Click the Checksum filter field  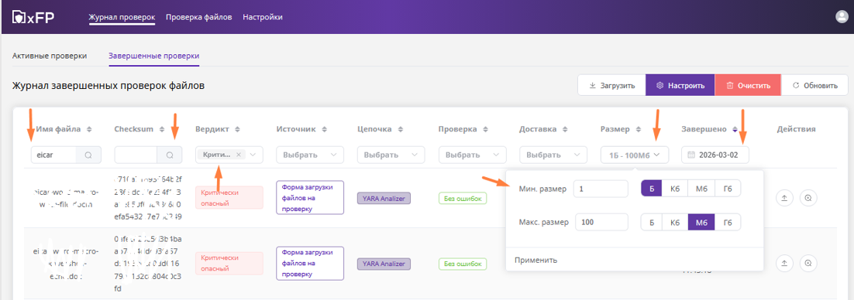pyautogui.click(x=136, y=155)
